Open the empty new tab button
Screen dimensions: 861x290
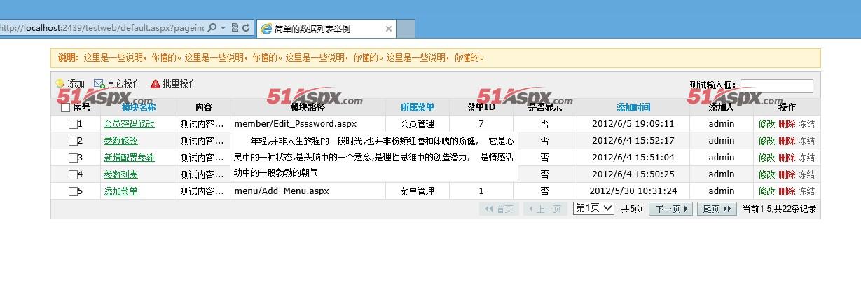pos(406,29)
